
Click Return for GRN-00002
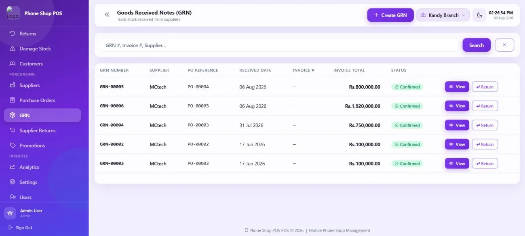click(485, 144)
